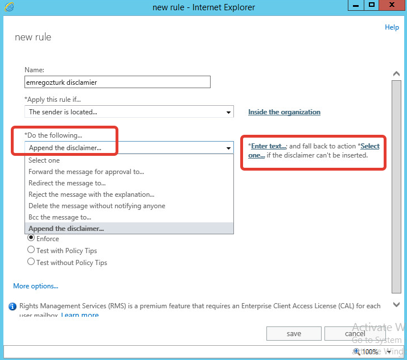Click the scroll down arrow of the form

tap(396, 304)
